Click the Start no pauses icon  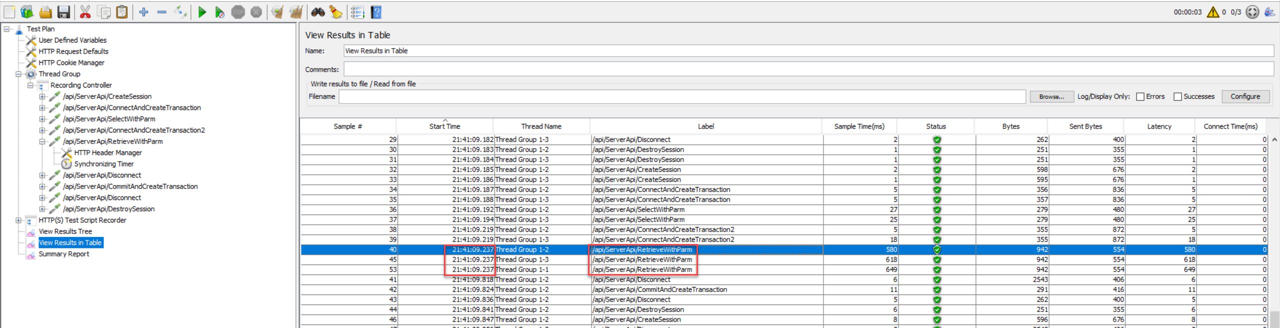(x=219, y=12)
